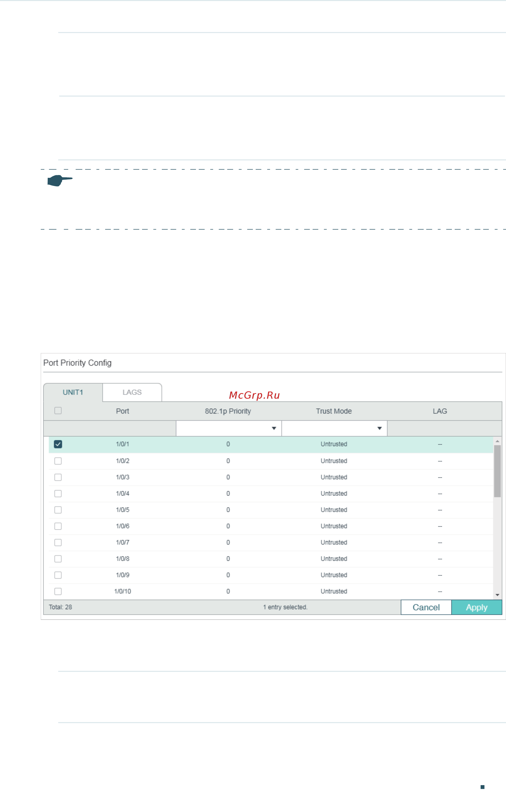The height and width of the screenshot is (790, 506).
Task: Click the scrollbar up arrow in port table
Action: coord(498,441)
